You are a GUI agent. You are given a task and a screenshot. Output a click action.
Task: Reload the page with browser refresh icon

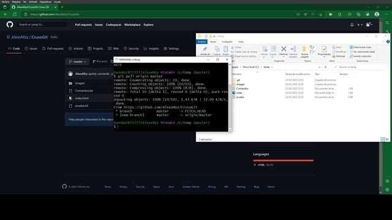click(15, 14)
